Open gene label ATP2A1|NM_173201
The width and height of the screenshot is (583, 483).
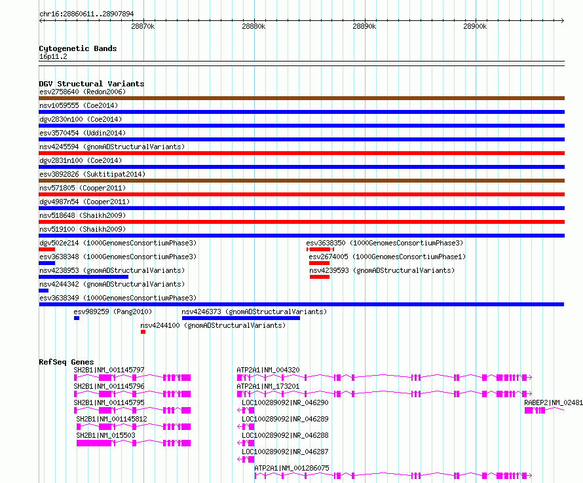[x=268, y=386]
